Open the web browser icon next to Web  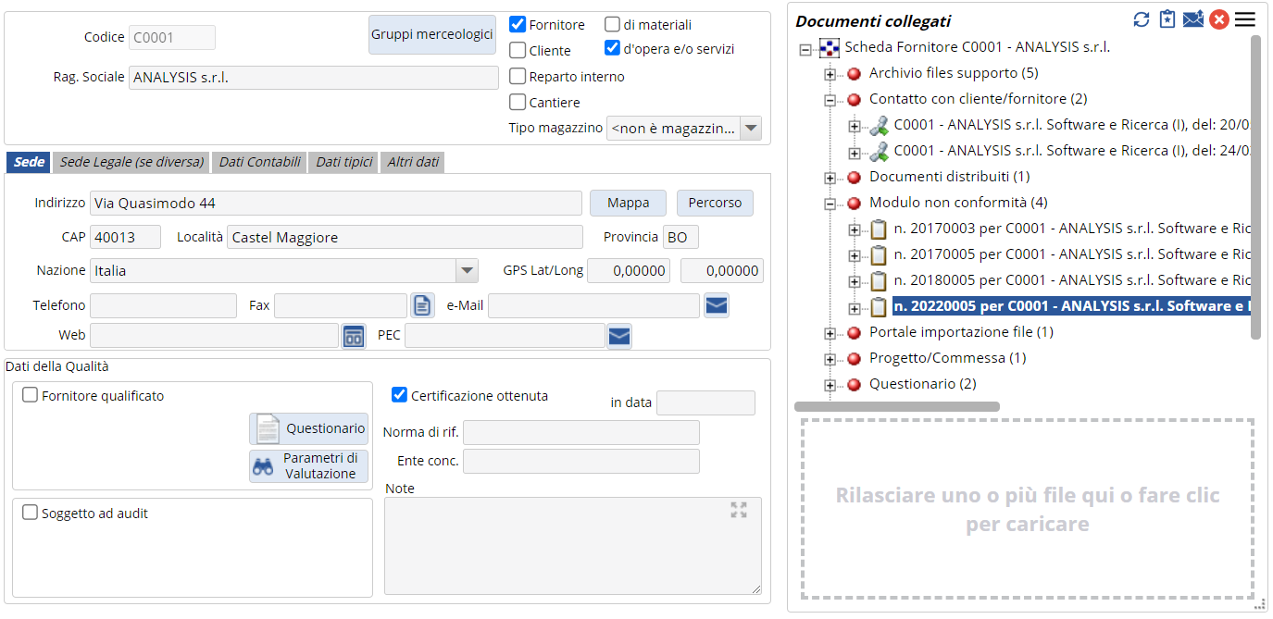point(354,336)
